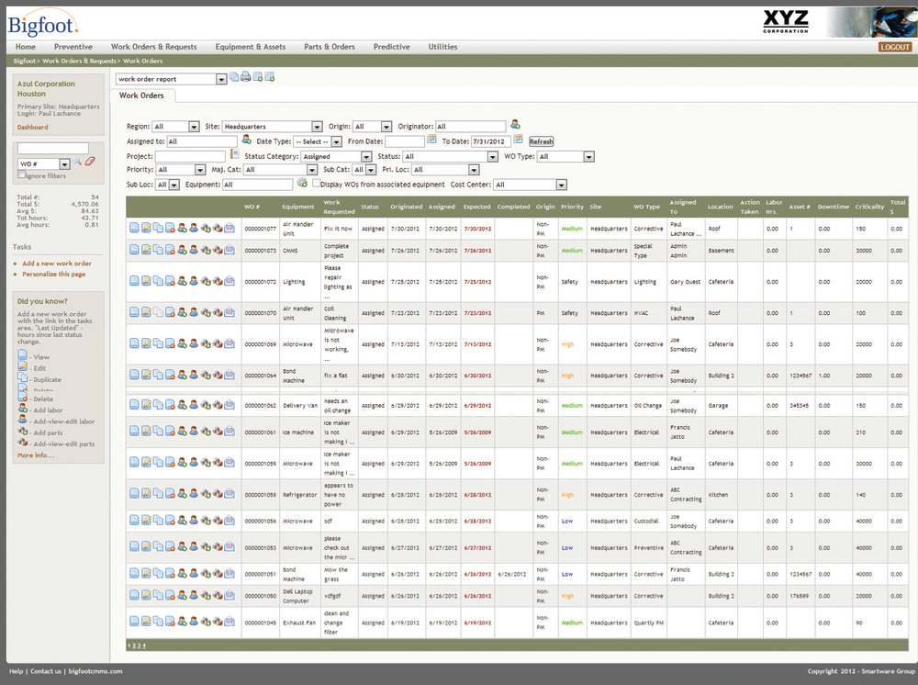Open the Equipment & Assets menu
The image size is (918, 685).
pyautogui.click(x=250, y=47)
